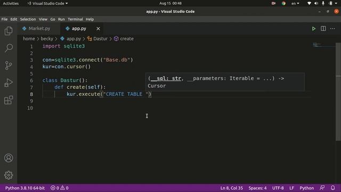Open the Explorer view in activity bar

9,31
